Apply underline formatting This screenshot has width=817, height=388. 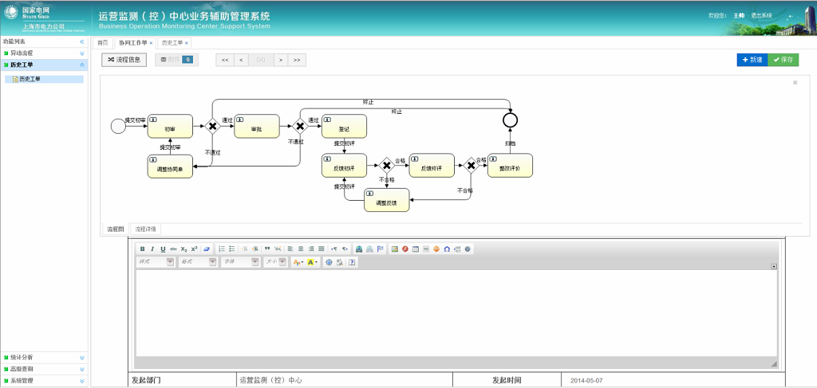point(163,249)
